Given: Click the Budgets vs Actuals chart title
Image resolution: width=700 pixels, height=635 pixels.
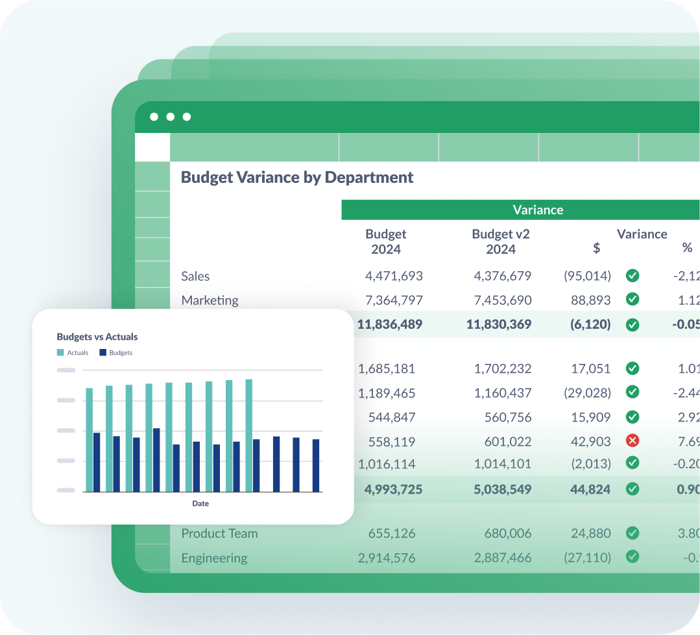Looking at the screenshot, I should (x=97, y=337).
